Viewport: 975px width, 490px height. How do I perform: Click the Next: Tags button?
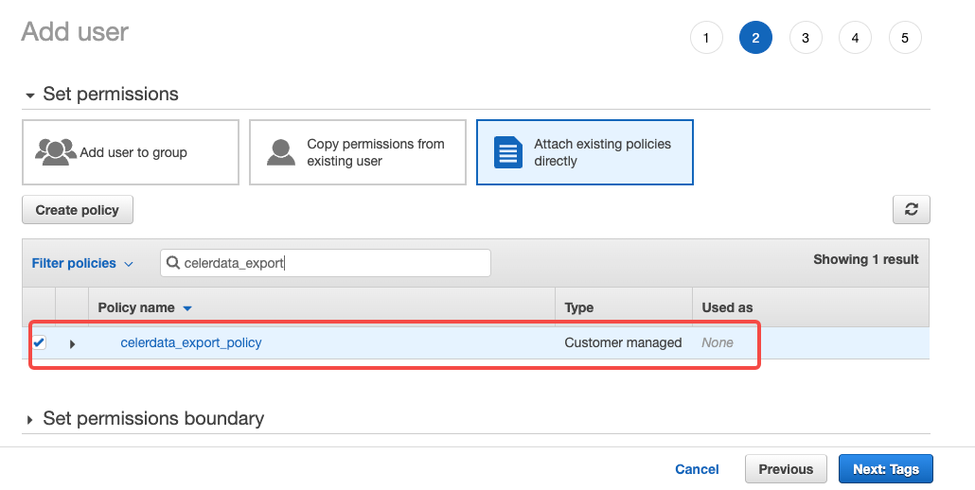(x=885, y=469)
